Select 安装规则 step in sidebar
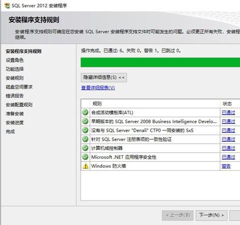Image resolution: width=240 pixels, height=225 pixels. (x=14, y=78)
